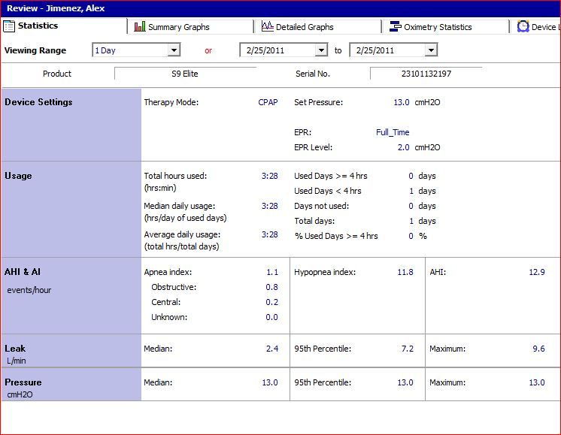
Task: Click the AHI value 12.9
Action: coord(537,272)
